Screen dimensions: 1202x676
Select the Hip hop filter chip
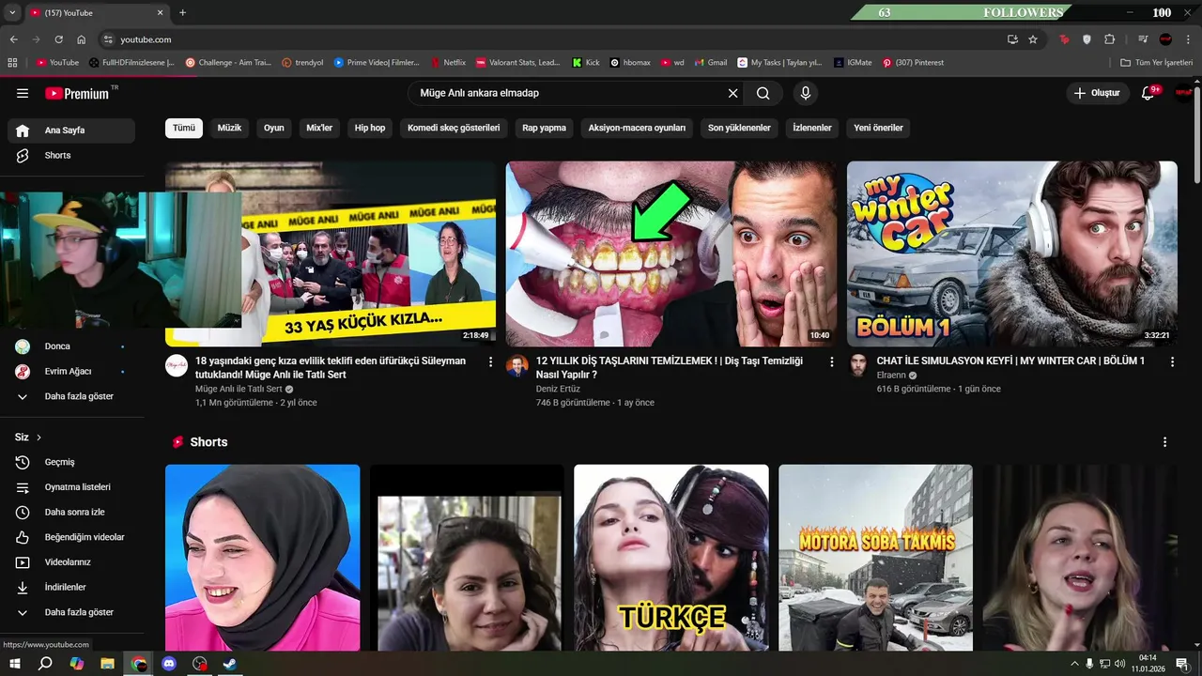click(x=370, y=128)
